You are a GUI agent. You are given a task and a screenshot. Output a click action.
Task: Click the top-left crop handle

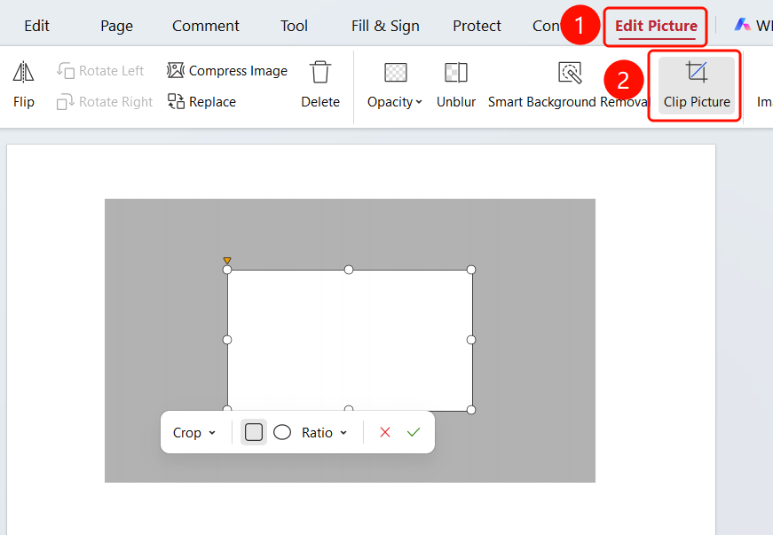[x=227, y=270]
